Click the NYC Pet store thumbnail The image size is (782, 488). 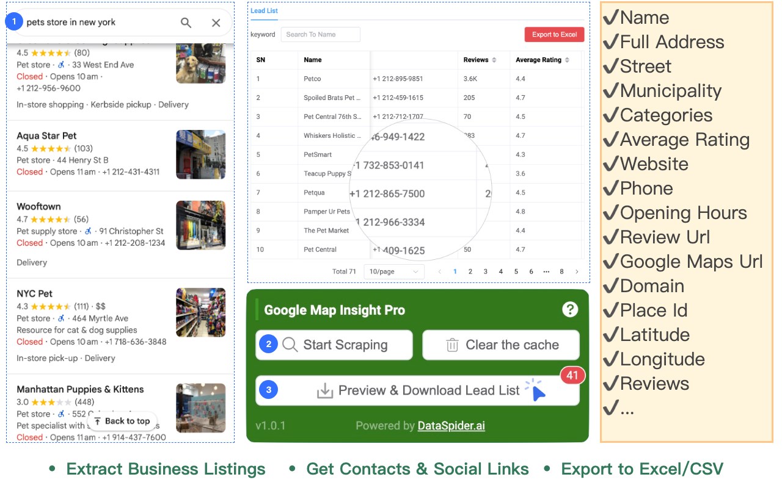[x=200, y=312]
